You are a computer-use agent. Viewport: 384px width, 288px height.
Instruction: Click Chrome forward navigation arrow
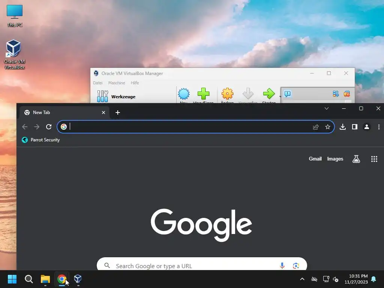pyautogui.click(x=37, y=127)
